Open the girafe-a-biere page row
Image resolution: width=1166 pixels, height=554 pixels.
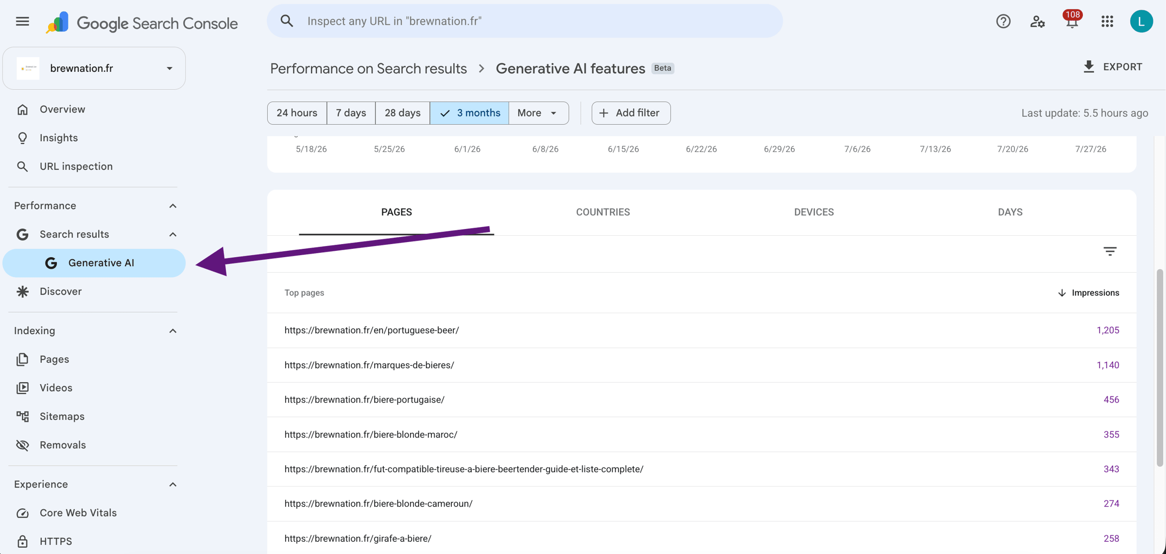[702, 538]
